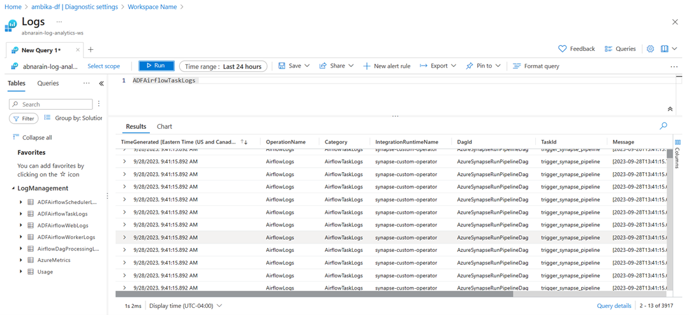Expand the ADFAirflowWorkerLogs table
Image resolution: width=689 pixels, height=315 pixels.
click(21, 237)
